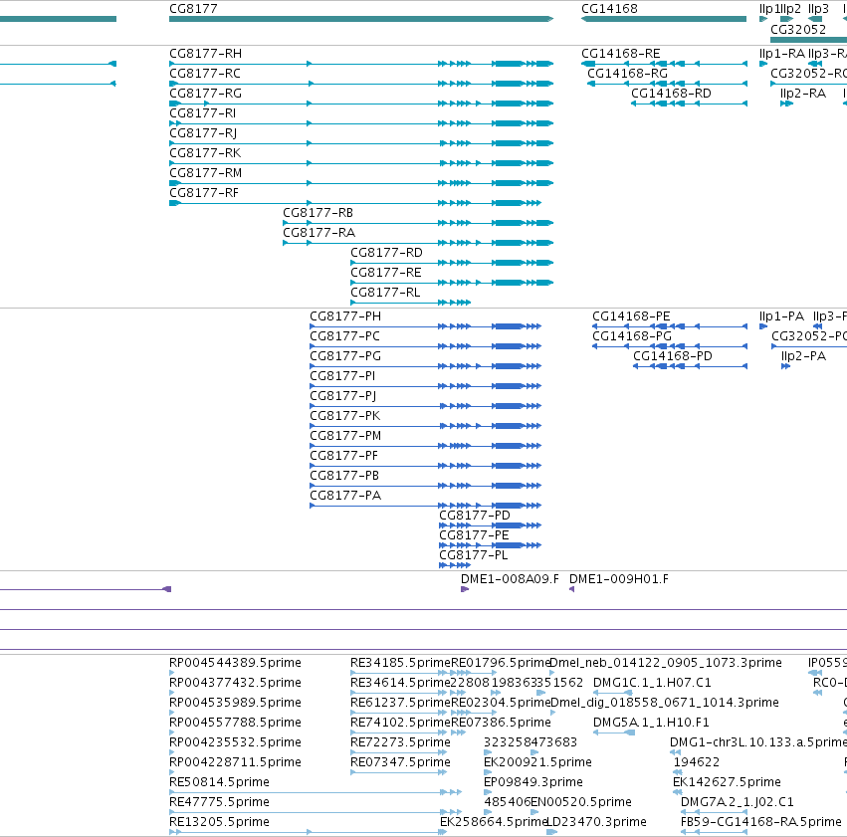Image resolution: width=847 pixels, height=837 pixels.
Task: Click the CG14168 gene label
Action: pyautogui.click(x=609, y=9)
